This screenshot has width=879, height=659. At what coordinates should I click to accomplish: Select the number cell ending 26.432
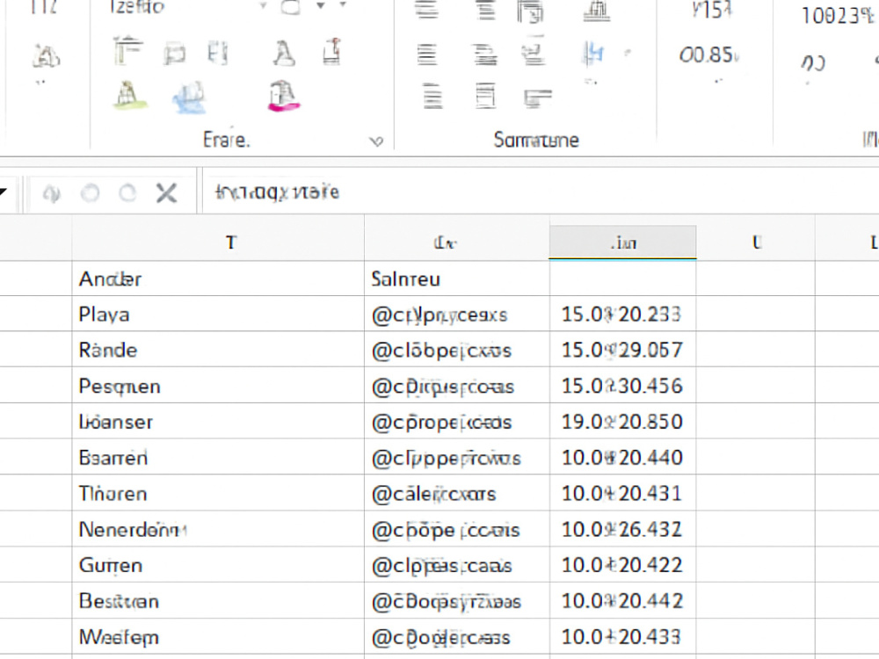[623, 529]
